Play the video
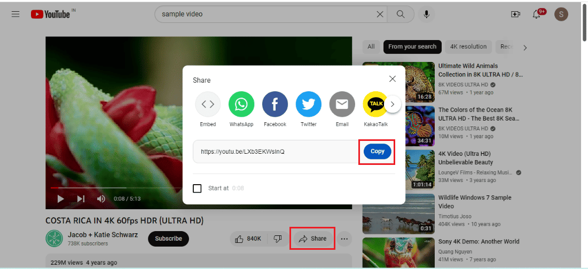Image resolution: width=588 pixels, height=269 pixels. (x=61, y=199)
